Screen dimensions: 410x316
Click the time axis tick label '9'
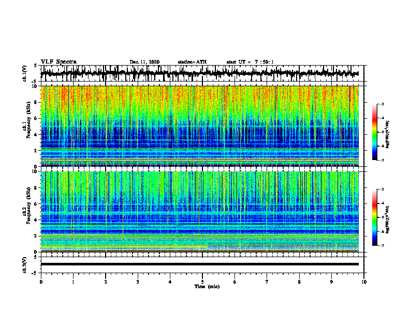coord(331,282)
